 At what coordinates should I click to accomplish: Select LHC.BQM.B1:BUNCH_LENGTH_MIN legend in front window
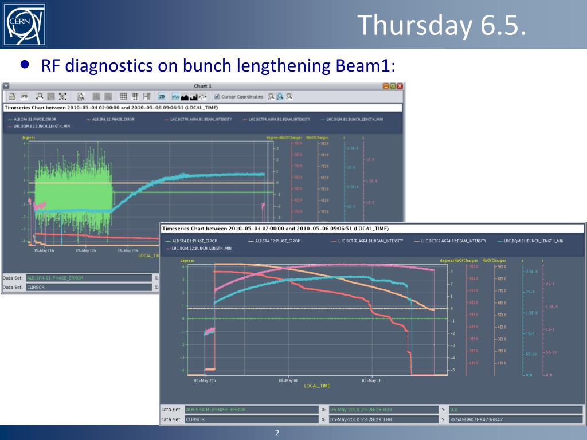tap(530, 241)
